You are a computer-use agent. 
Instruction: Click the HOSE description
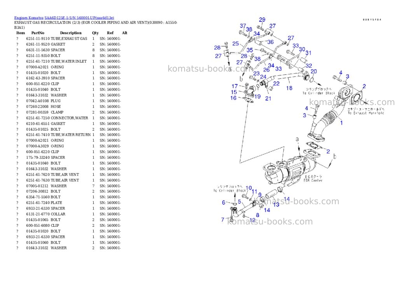click(x=56, y=107)
